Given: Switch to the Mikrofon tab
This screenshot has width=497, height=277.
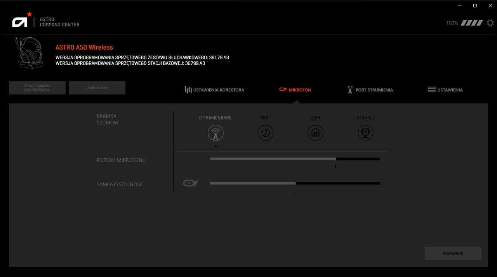Looking at the screenshot, I should 295,90.
